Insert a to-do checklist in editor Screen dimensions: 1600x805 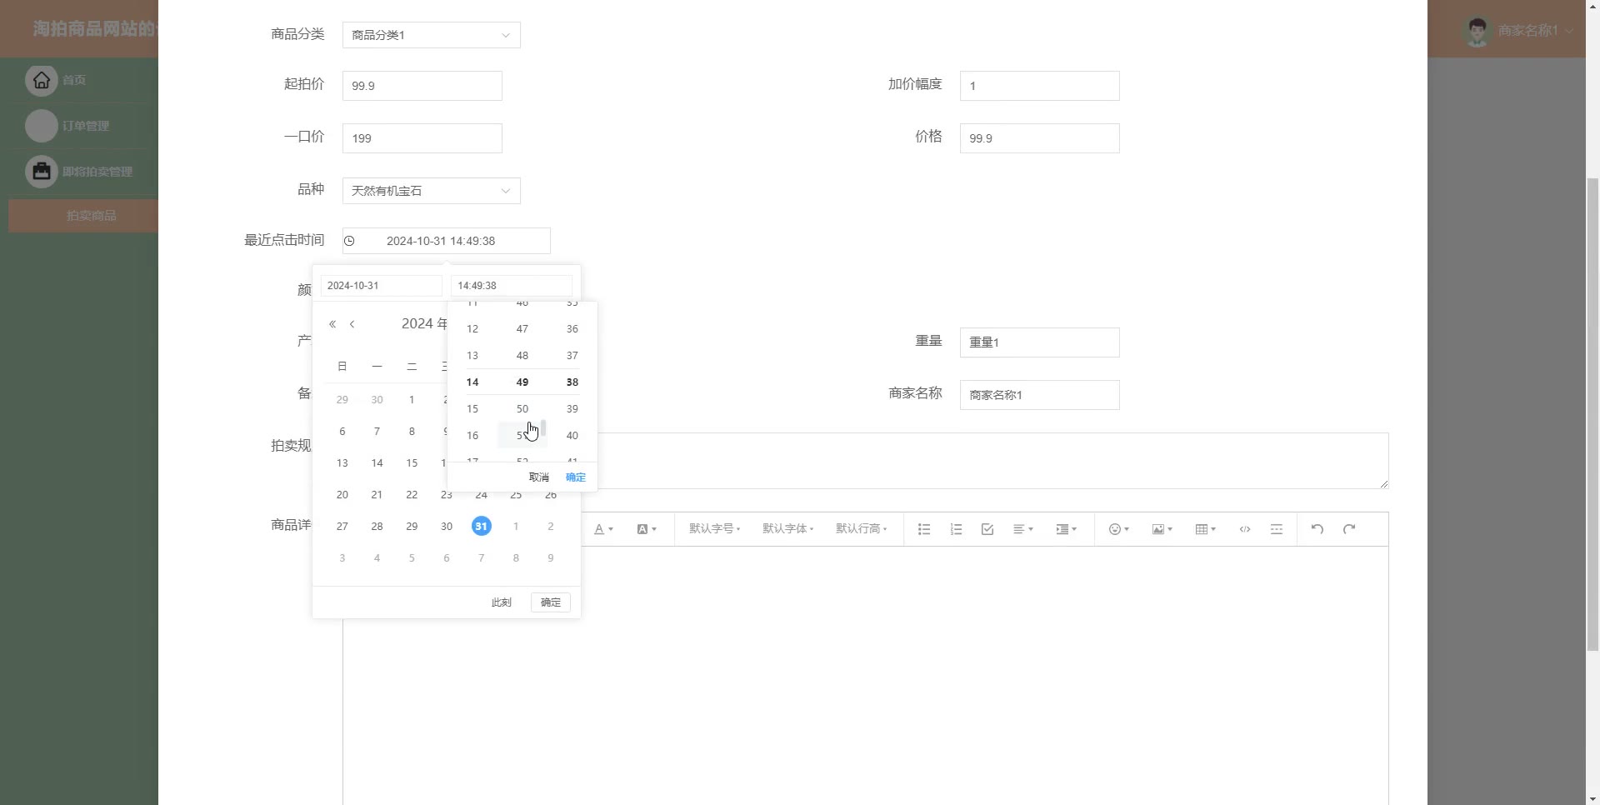[987, 529]
